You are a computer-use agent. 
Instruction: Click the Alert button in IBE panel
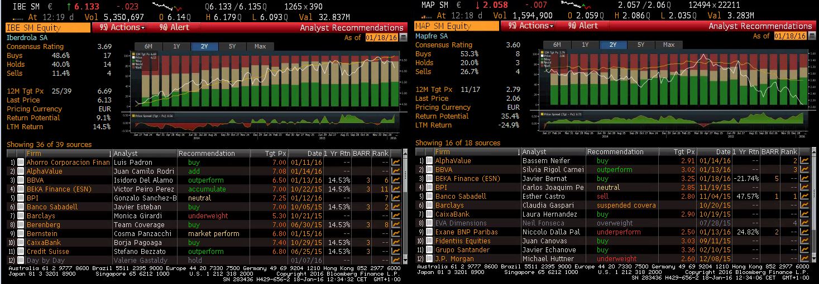[x=174, y=27]
